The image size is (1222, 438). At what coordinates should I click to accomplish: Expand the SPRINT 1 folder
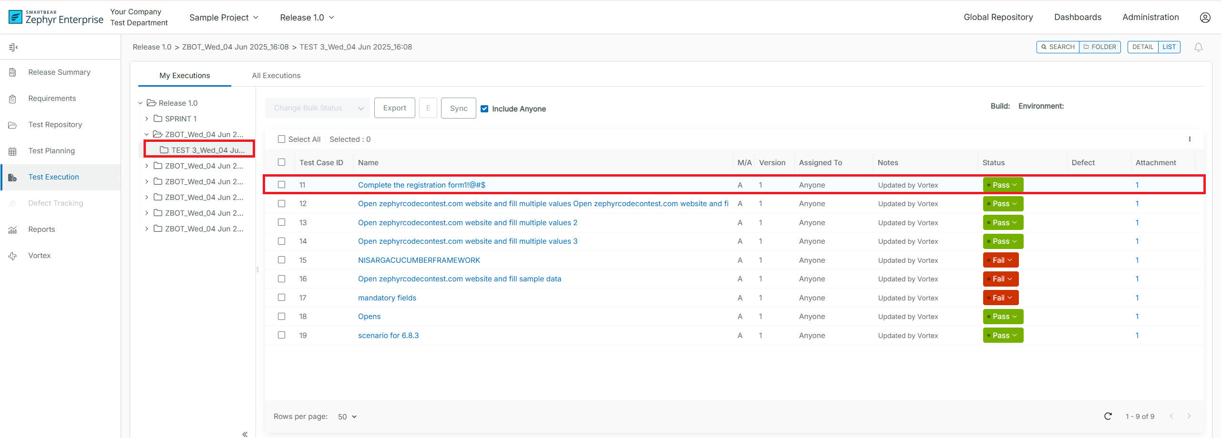pyautogui.click(x=147, y=119)
